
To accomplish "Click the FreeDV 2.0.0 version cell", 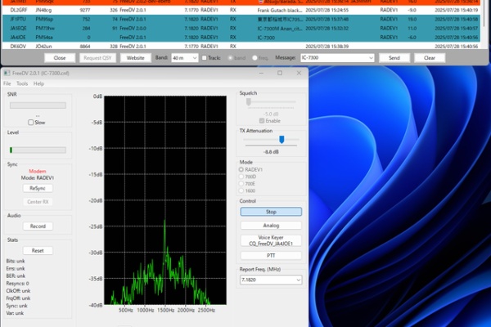I will [x=133, y=28].
